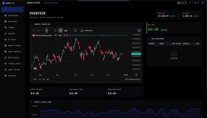Screen dimensions: 207x118
Task: Click the SYMBOL column header
Action: 151,43
